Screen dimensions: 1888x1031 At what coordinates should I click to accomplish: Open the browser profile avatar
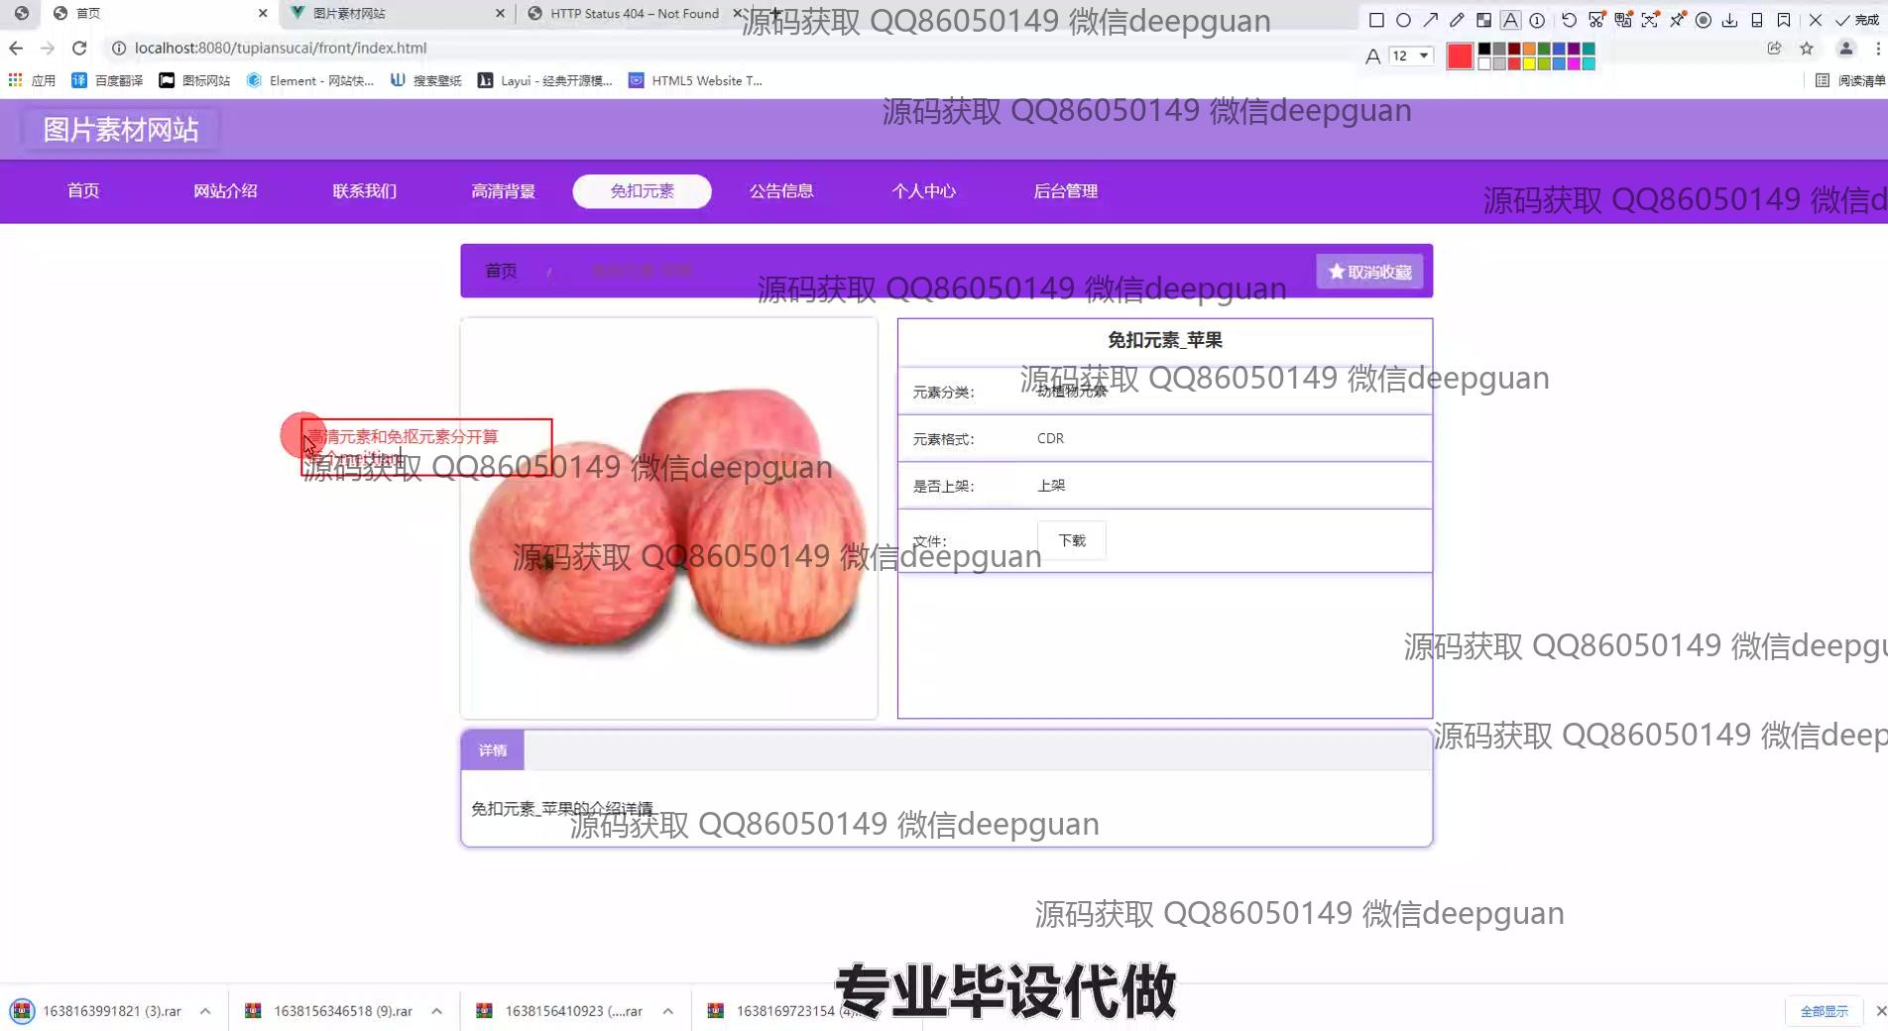[x=1845, y=48]
